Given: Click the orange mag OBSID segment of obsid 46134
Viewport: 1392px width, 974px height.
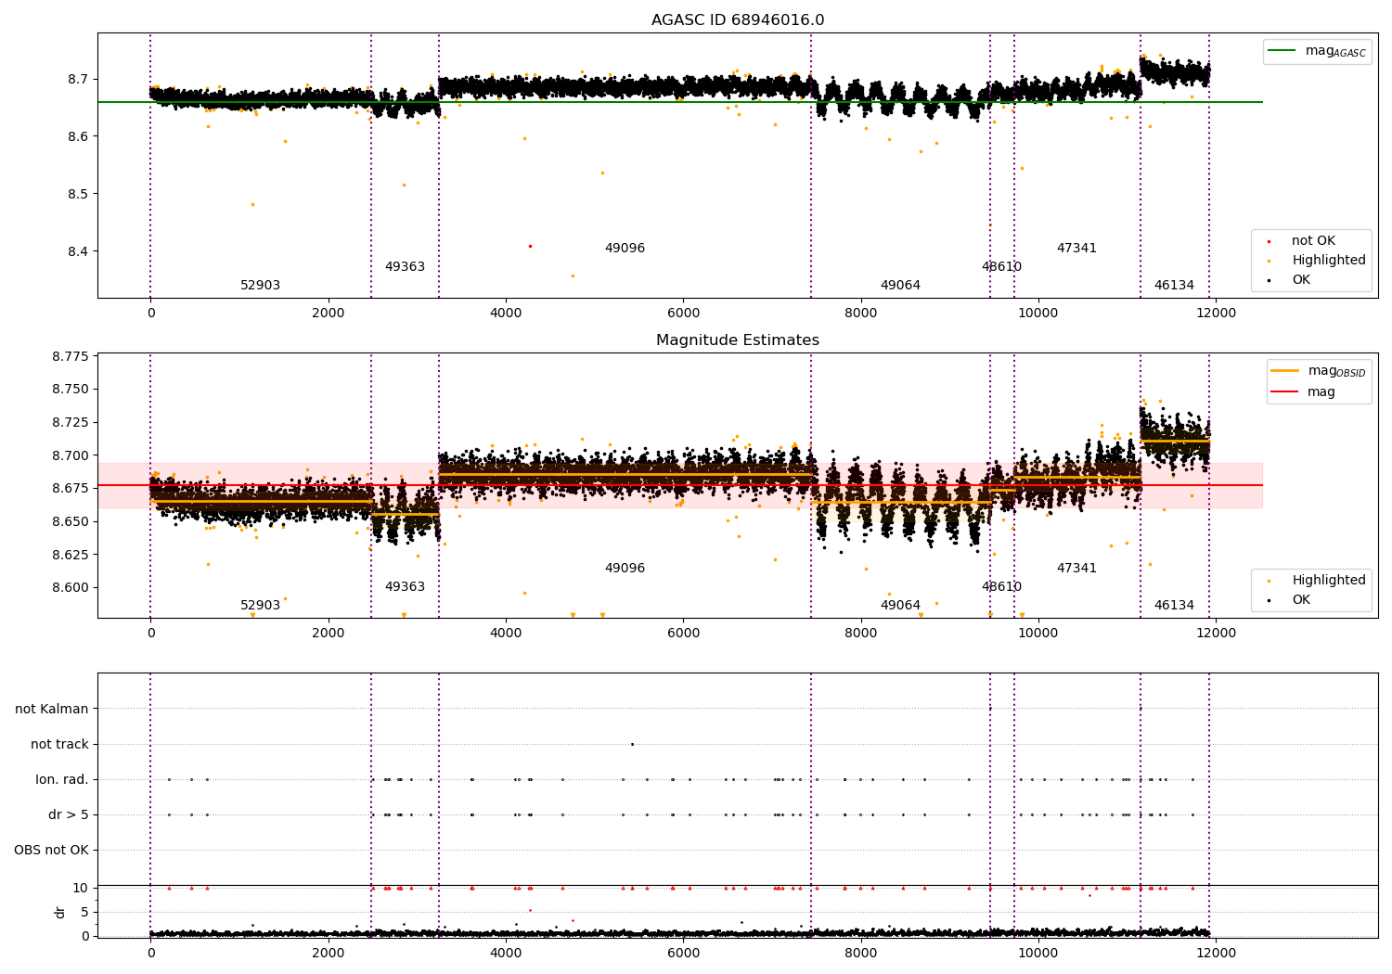Looking at the screenshot, I should click(1175, 441).
